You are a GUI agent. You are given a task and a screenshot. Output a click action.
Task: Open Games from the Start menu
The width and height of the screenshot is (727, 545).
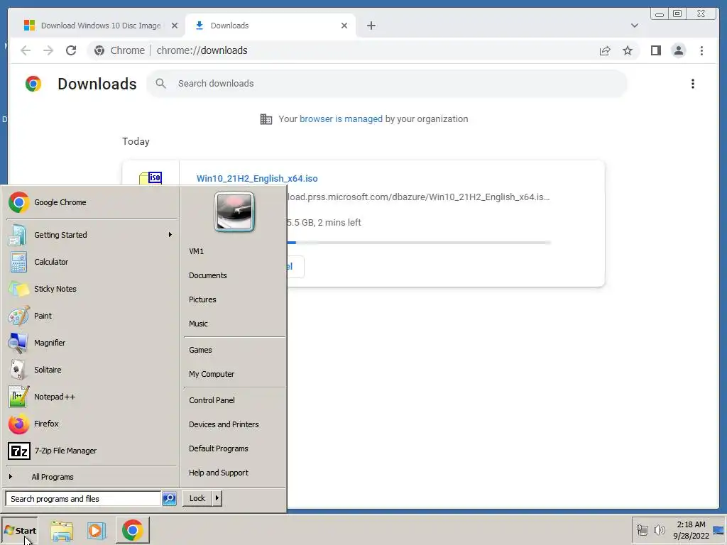(x=200, y=350)
